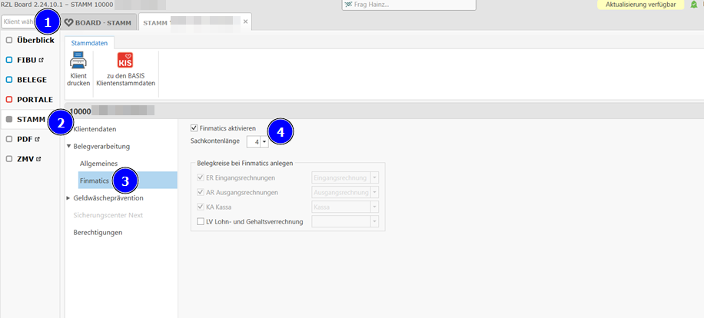Viewport: 704px width, 318px height.
Task: Collapse the Belegverarbeitung tree node
Action: coord(69,146)
